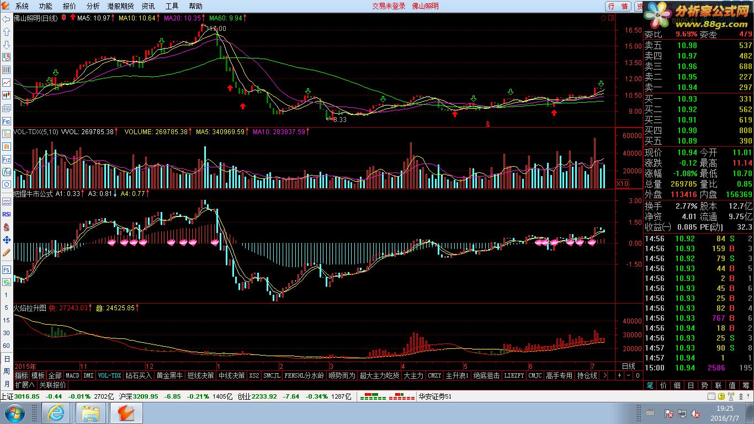754x424 pixels.
Task: Click the Windows Start button
Action: (x=15, y=413)
